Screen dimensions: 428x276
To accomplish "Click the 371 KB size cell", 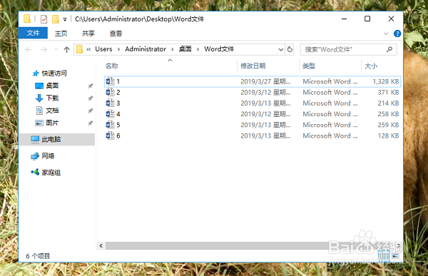I will click(x=388, y=92).
